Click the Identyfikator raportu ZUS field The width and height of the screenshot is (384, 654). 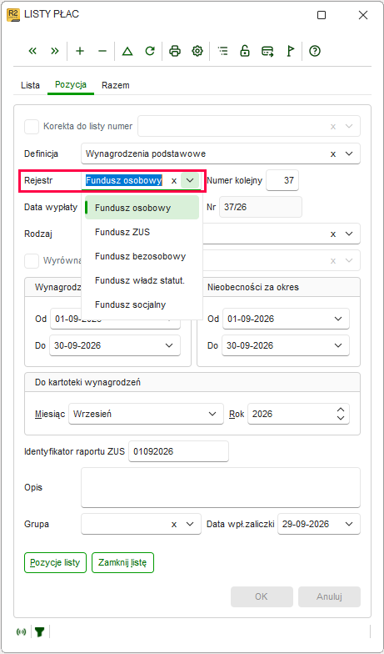(x=178, y=451)
